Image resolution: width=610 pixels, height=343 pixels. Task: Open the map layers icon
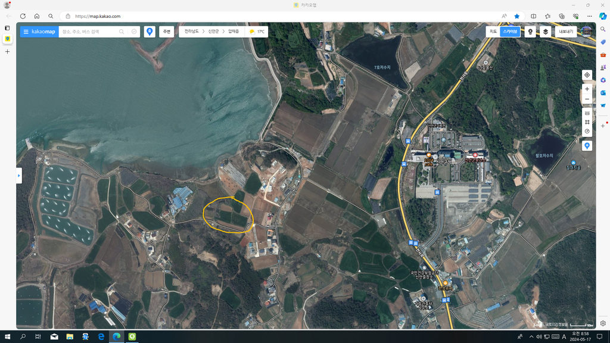point(546,32)
